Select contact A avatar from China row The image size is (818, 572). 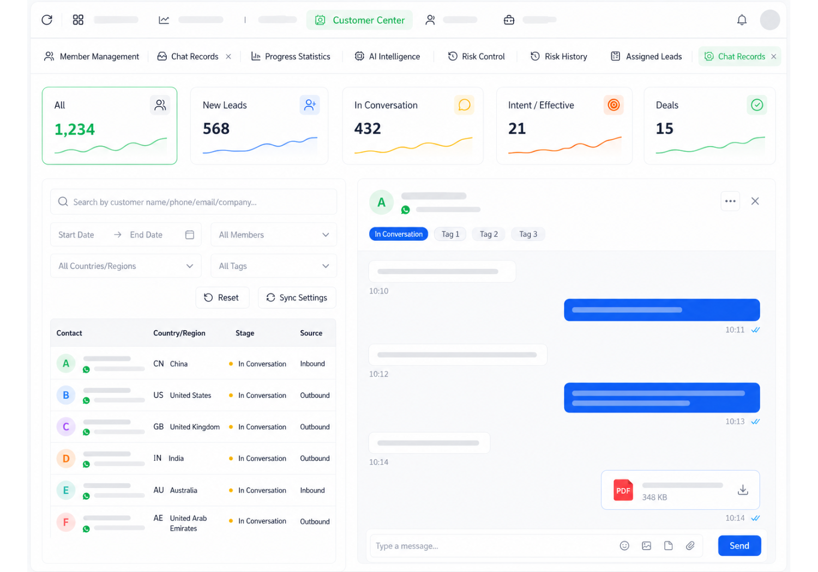(x=66, y=363)
